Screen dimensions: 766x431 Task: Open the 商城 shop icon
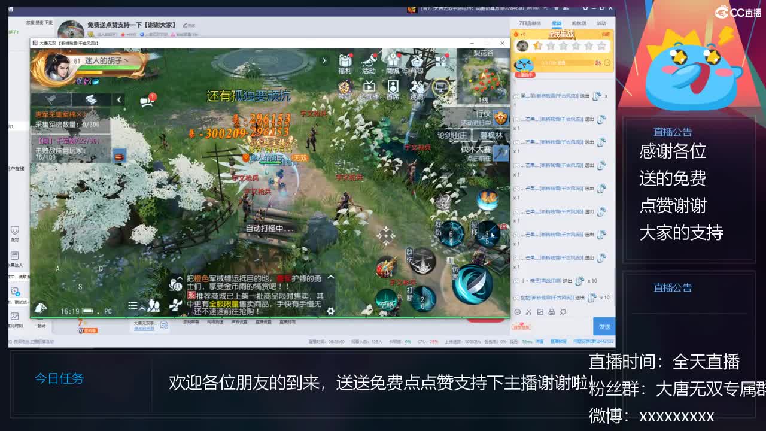(393, 64)
